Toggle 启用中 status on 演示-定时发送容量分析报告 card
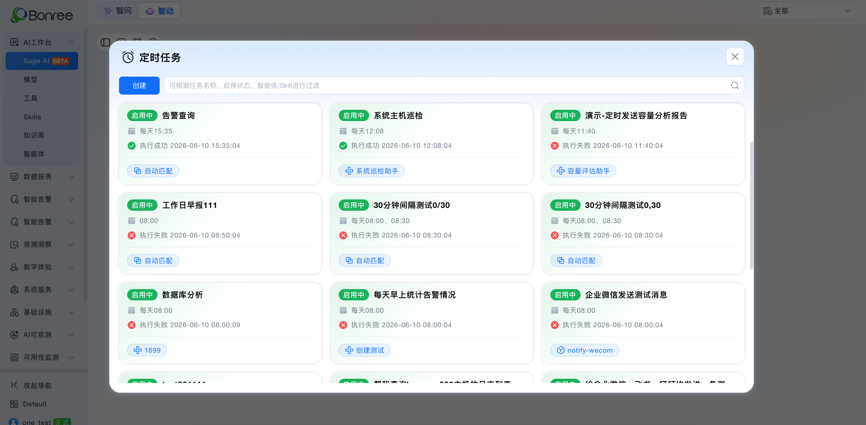This screenshot has width=866, height=425. click(x=565, y=115)
